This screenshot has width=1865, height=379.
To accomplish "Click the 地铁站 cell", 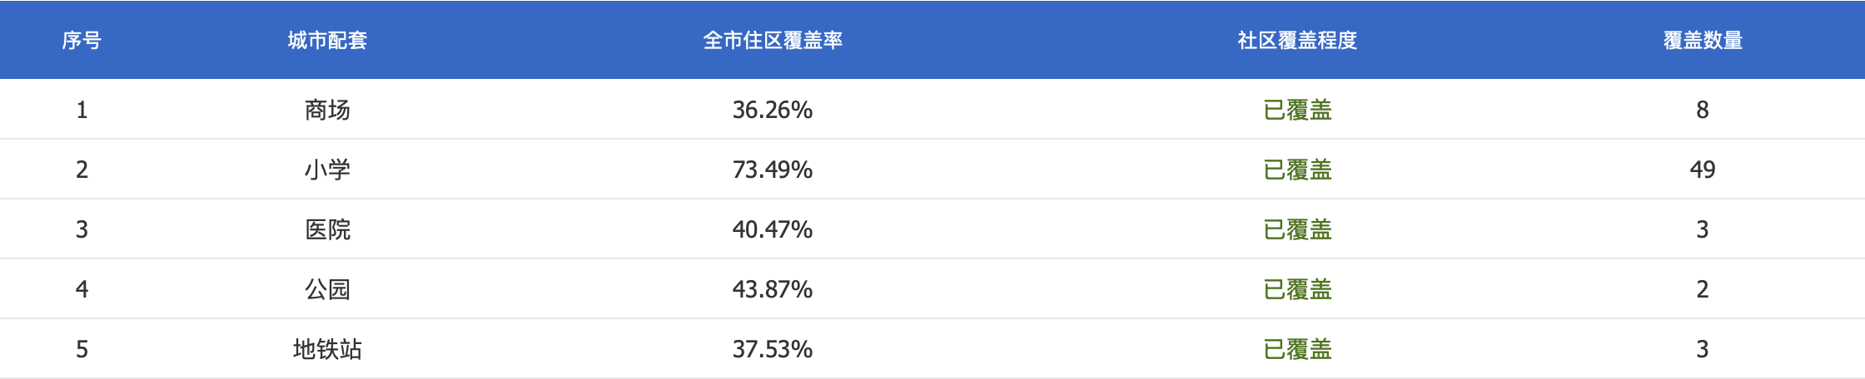I will tap(327, 349).
